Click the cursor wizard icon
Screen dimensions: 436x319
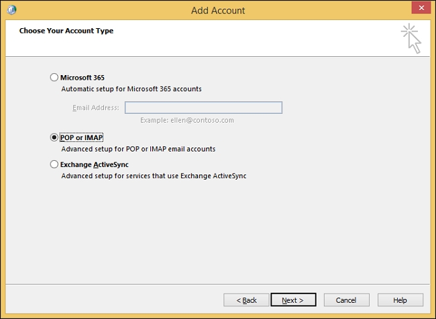pos(411,39)
